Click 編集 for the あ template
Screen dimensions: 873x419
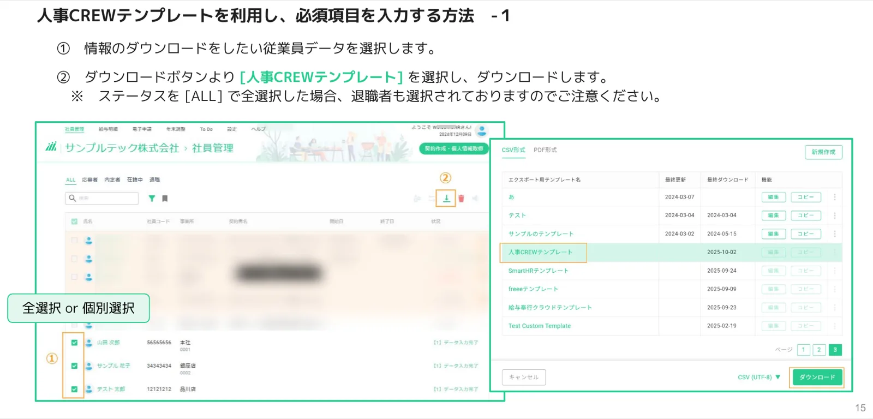coord(774,197)
